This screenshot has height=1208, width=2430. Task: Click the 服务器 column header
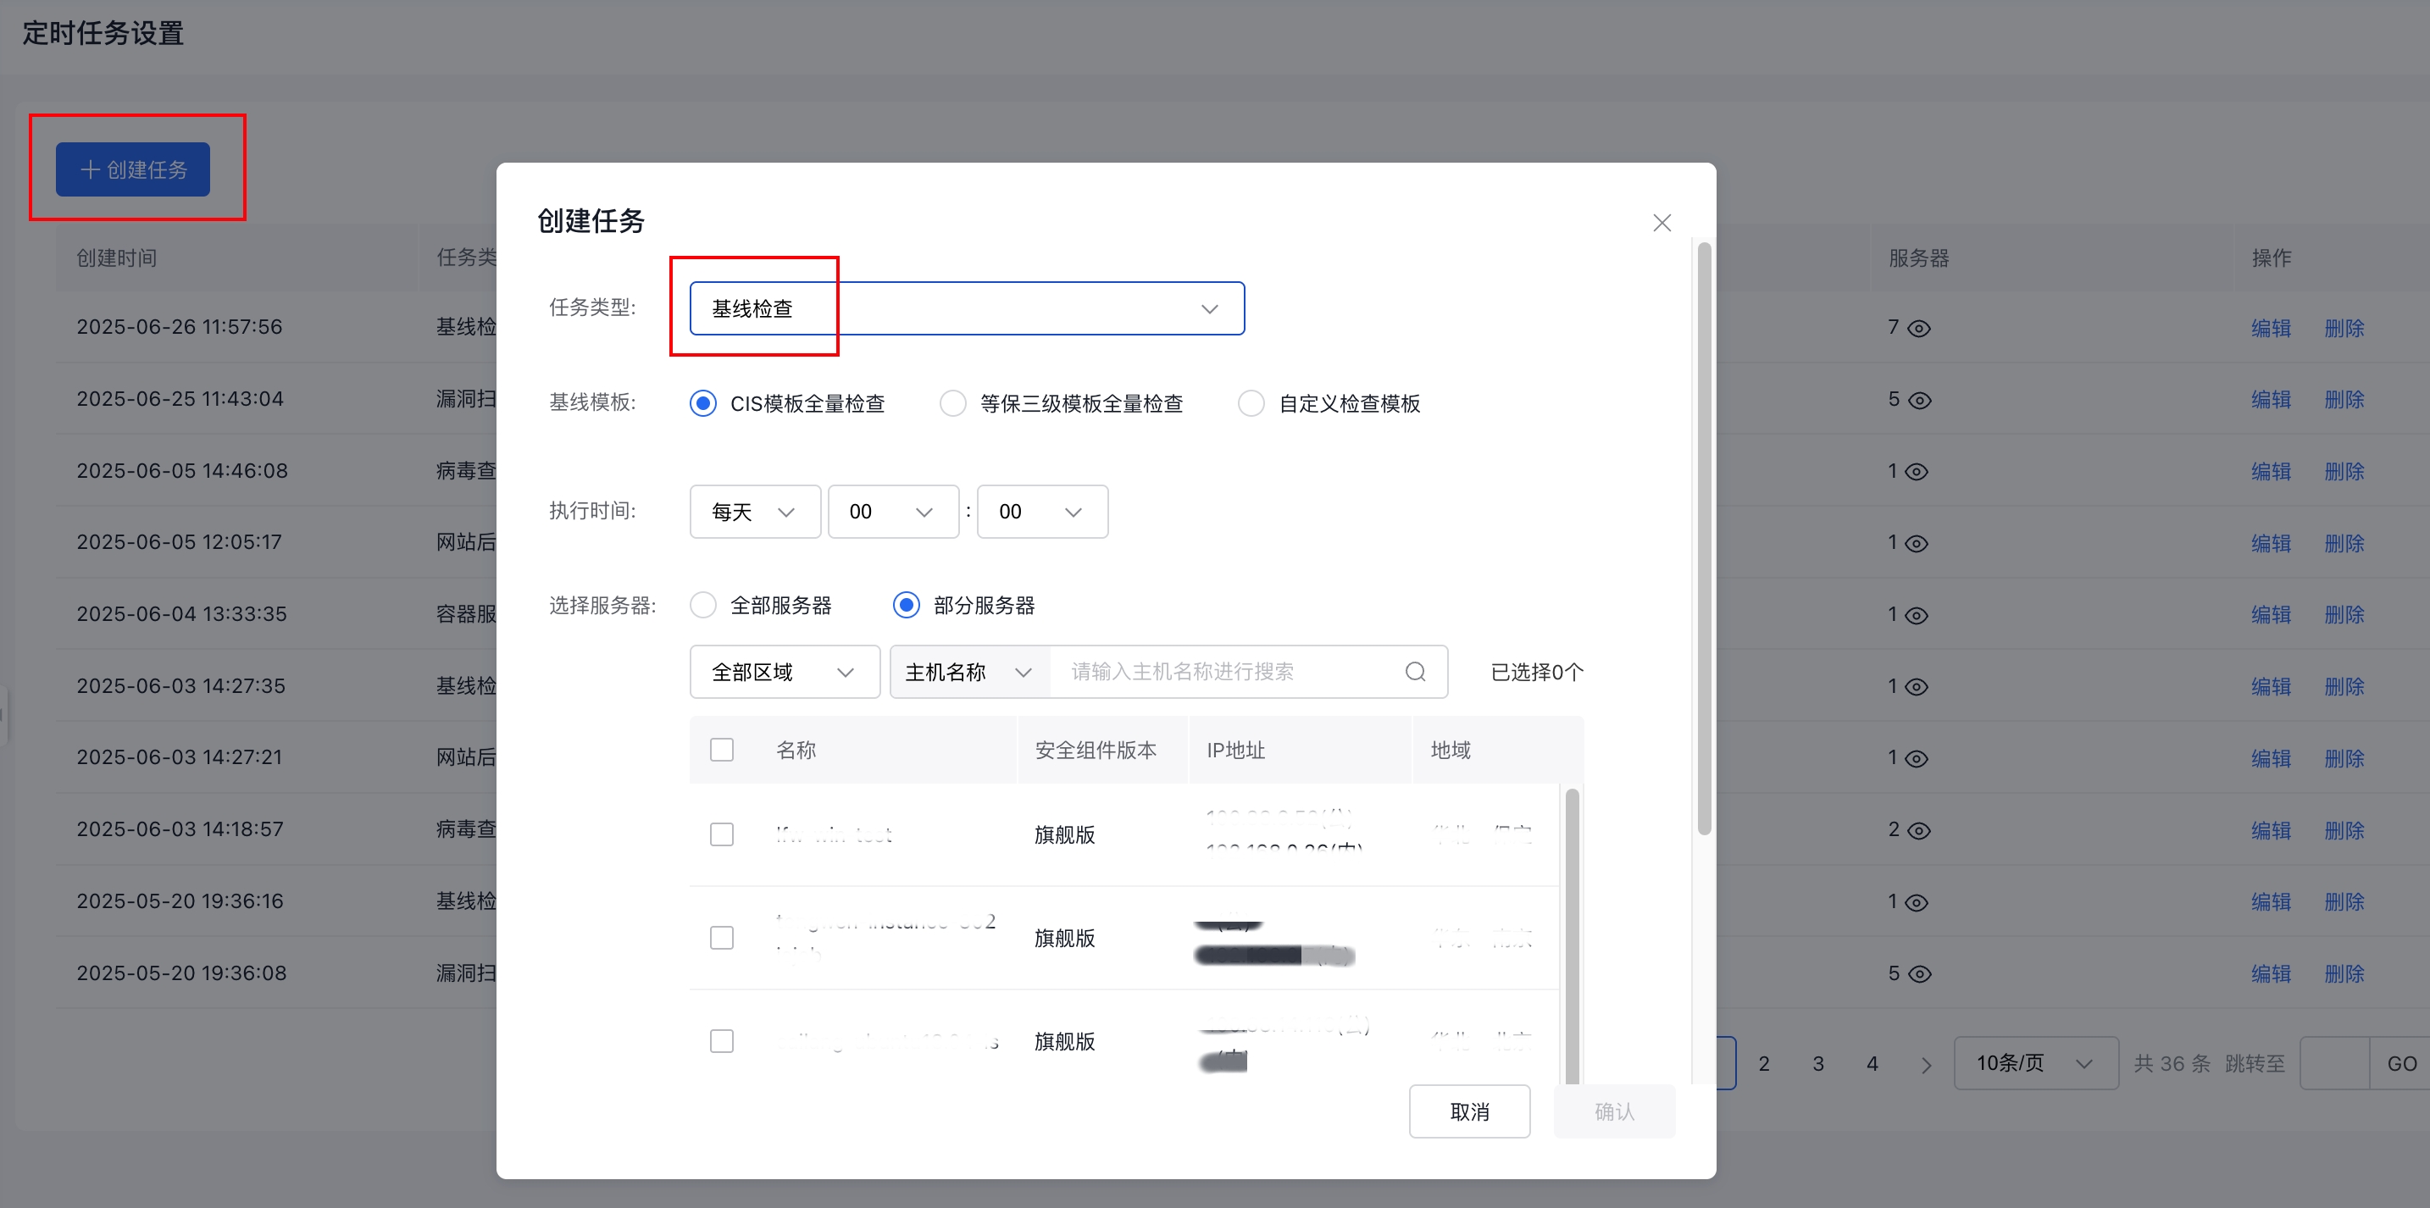click(x=1919, y=258)
